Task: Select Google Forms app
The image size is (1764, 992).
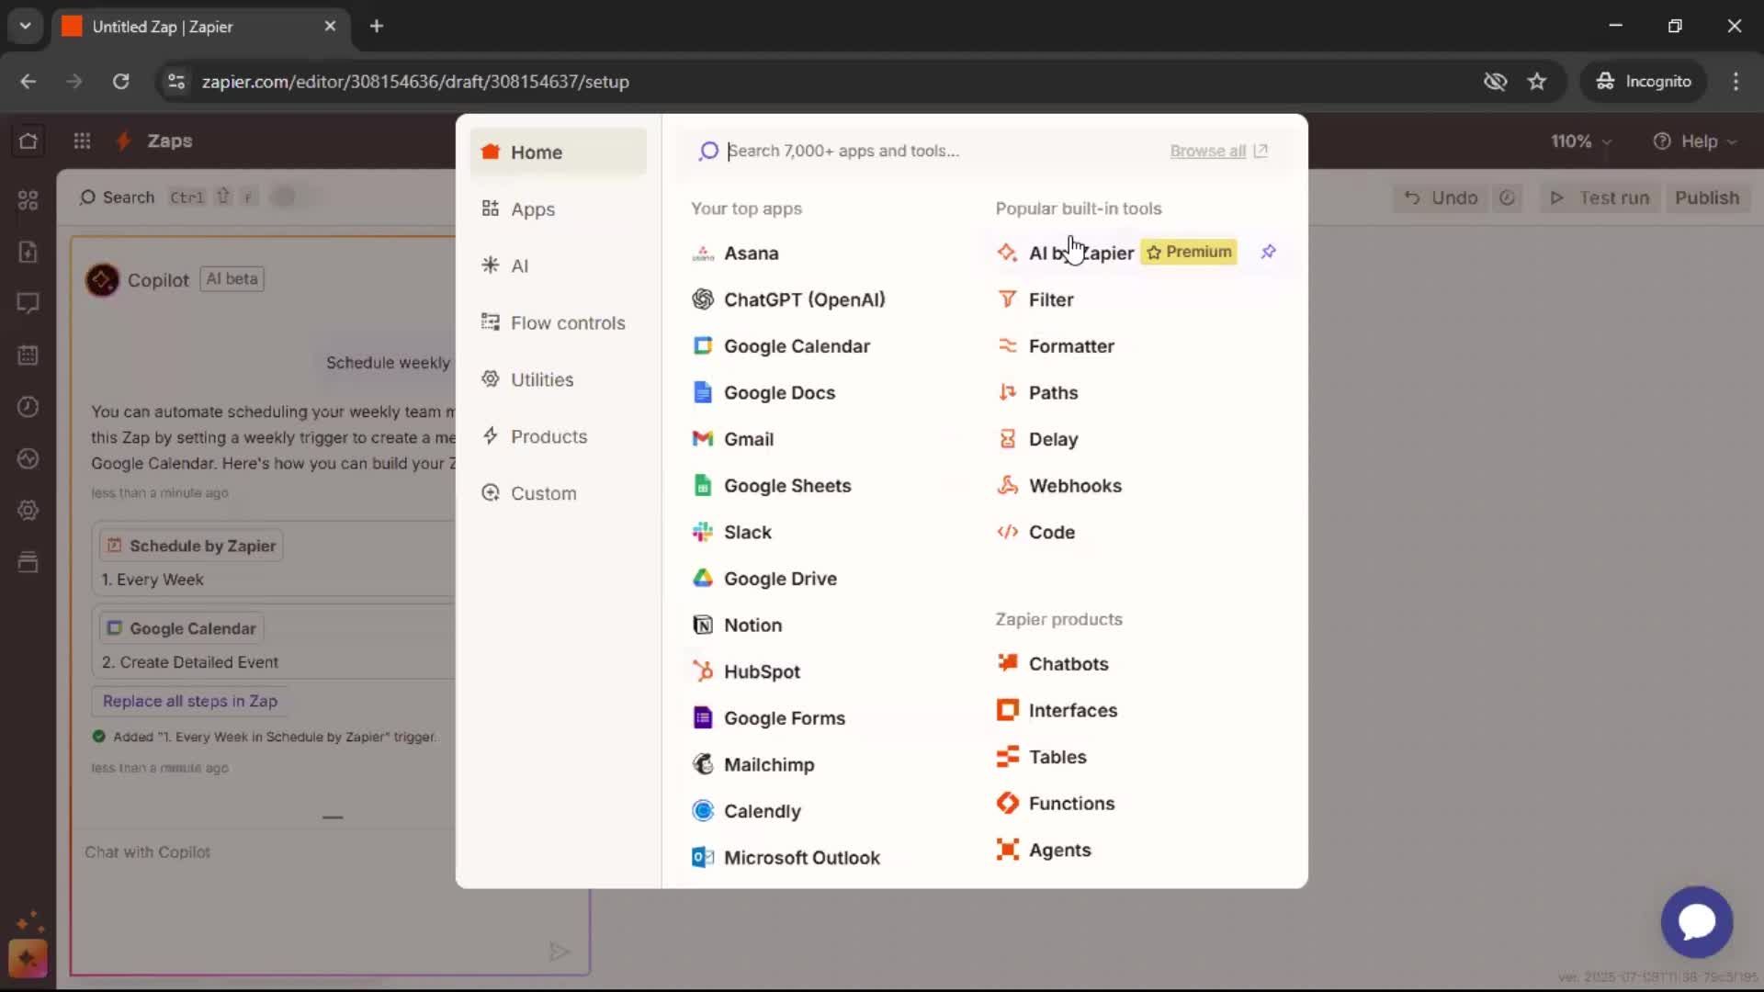Action: point(768,718)
